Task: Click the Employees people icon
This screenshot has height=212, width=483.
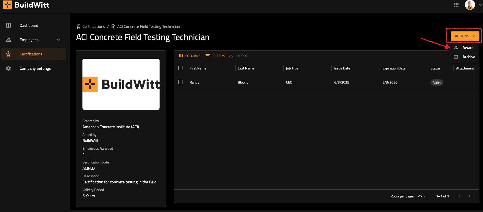Action: point(8,40)
